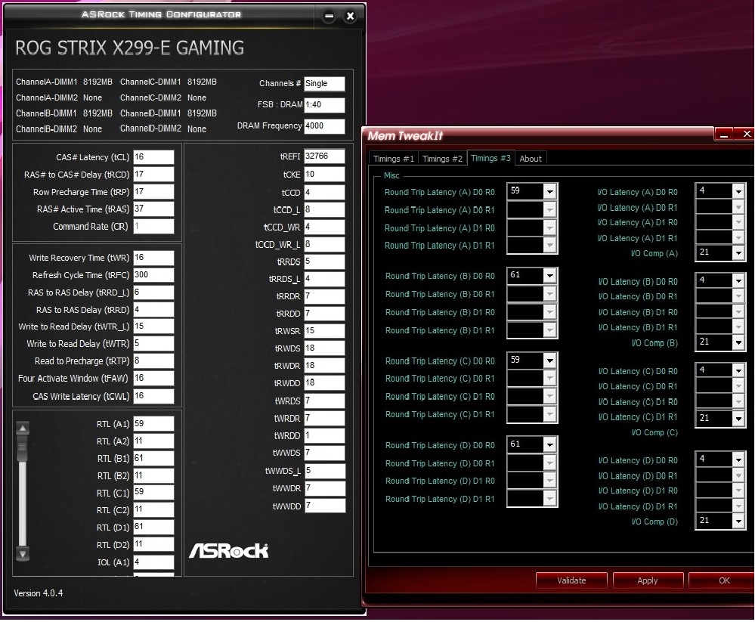Click the CAS Write Latency (tCWL) field

tap(153, 396)
